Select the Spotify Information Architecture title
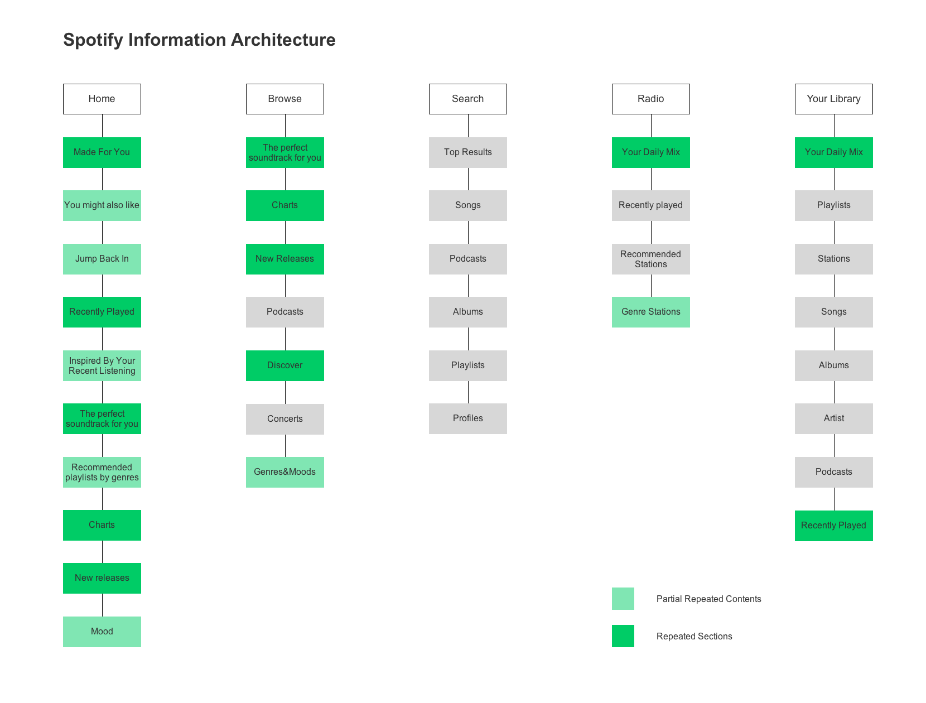This screenshot has width=926, height=703. click(x=199, y=40)
